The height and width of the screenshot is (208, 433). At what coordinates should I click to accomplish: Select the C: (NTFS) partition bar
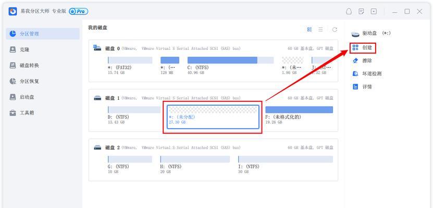tap(231, 60)
